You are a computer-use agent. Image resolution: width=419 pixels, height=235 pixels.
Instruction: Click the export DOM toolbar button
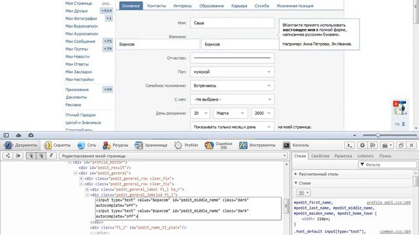point(18,156)
